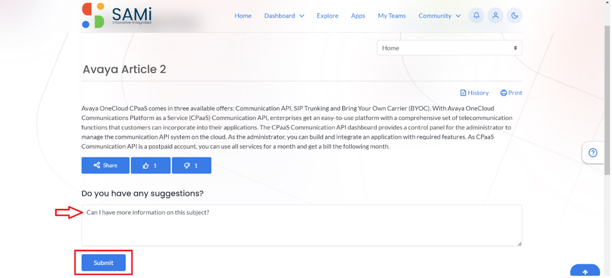Print the article
This screenshot has width=612, height=278.
click(511, 93)
